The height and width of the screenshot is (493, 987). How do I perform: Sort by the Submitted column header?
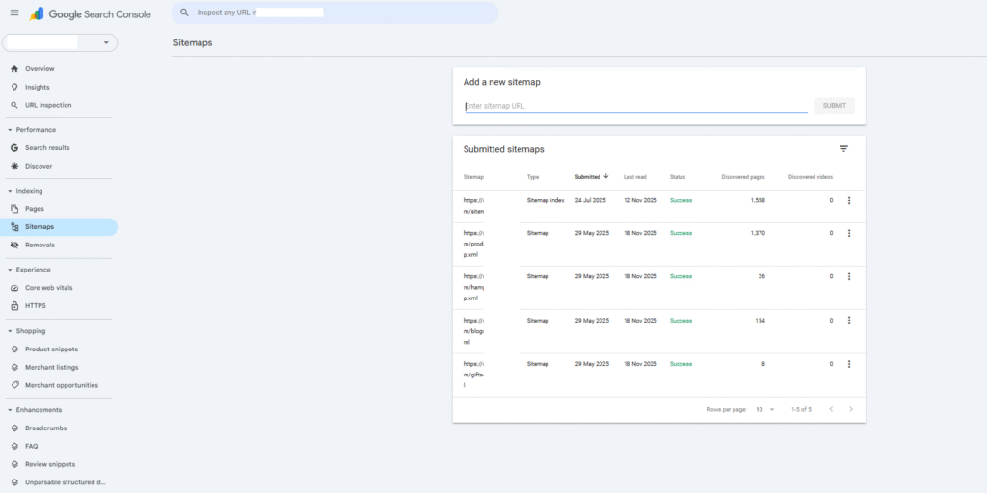click(x=592, y=177)
